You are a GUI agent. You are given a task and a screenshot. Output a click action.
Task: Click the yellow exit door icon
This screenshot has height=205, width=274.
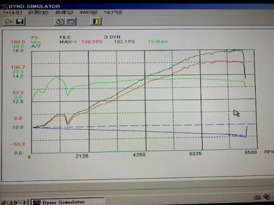96,21
